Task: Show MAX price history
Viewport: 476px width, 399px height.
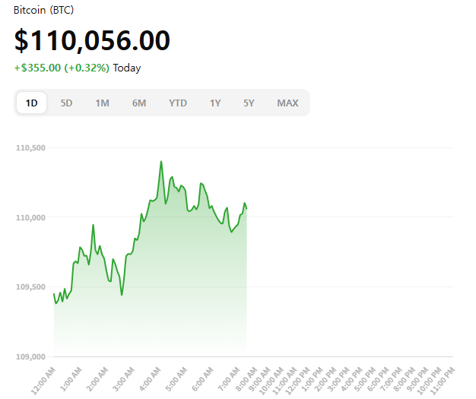Action: 287,103
